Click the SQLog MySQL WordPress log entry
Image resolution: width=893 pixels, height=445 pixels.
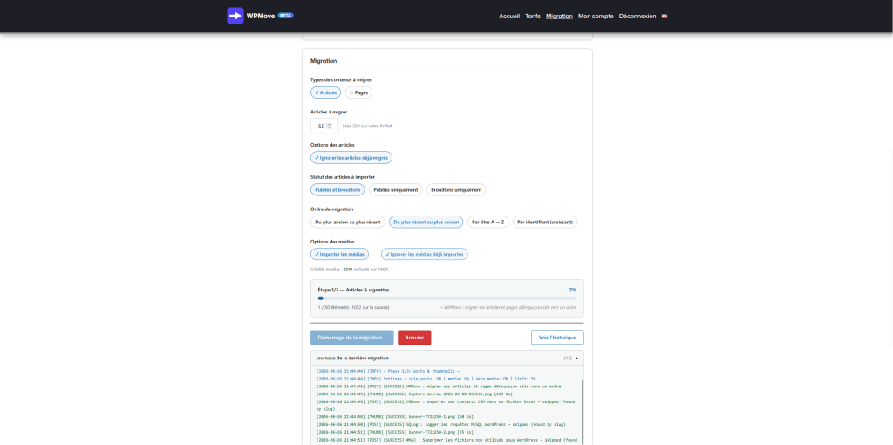[x=440, y=424]
